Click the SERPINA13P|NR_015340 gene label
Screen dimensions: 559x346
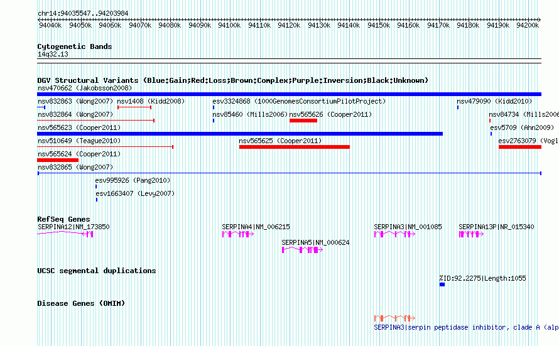pos(496,227)
